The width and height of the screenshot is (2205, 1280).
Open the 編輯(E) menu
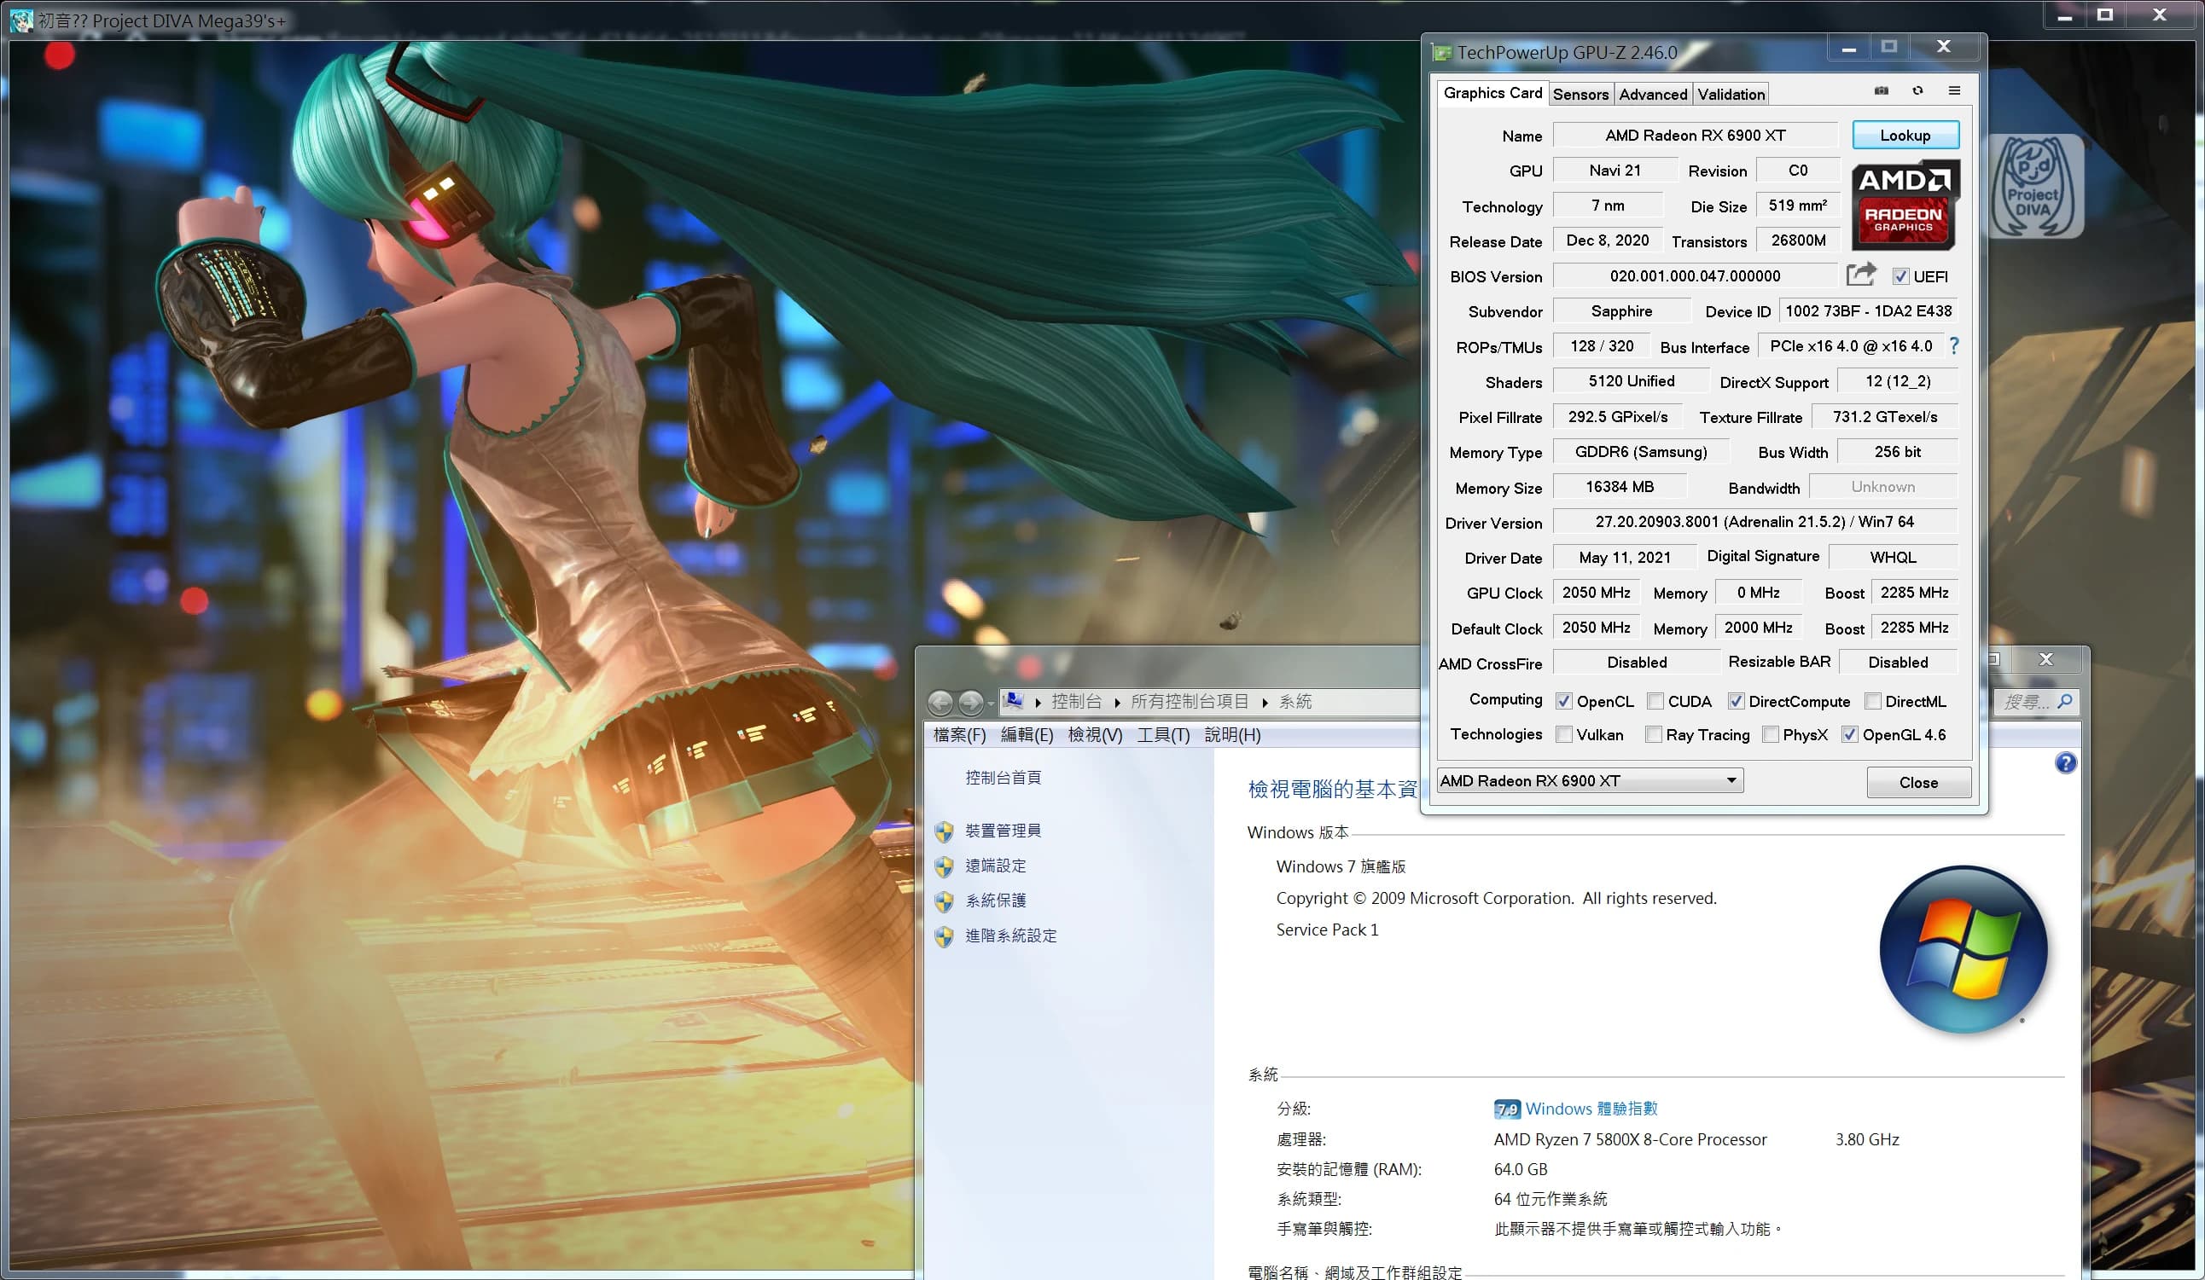(1027, 735)
